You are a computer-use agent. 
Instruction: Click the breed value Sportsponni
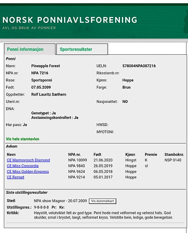click(42, 80)
